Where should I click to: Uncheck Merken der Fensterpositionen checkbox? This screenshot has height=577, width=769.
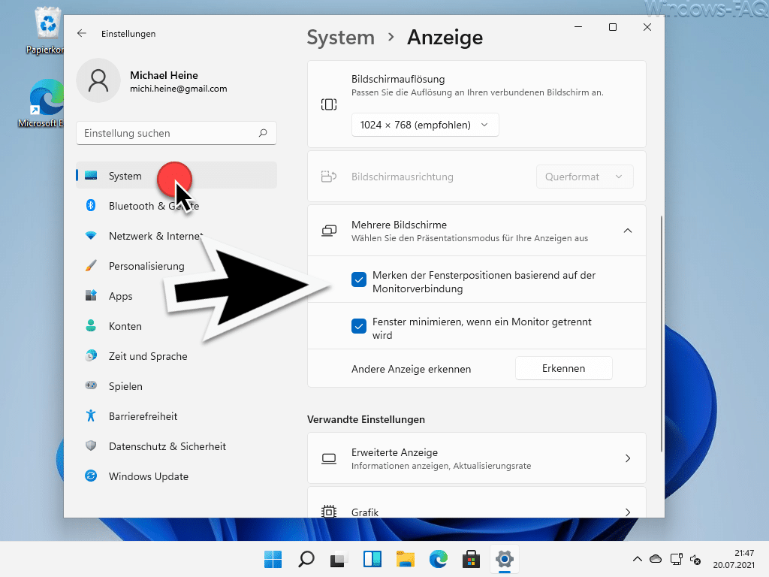pyautogui.click(x=358, y=279)
